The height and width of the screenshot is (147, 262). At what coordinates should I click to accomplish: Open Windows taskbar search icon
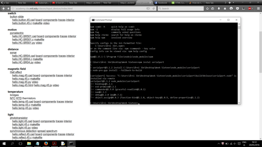pos(12,144)
